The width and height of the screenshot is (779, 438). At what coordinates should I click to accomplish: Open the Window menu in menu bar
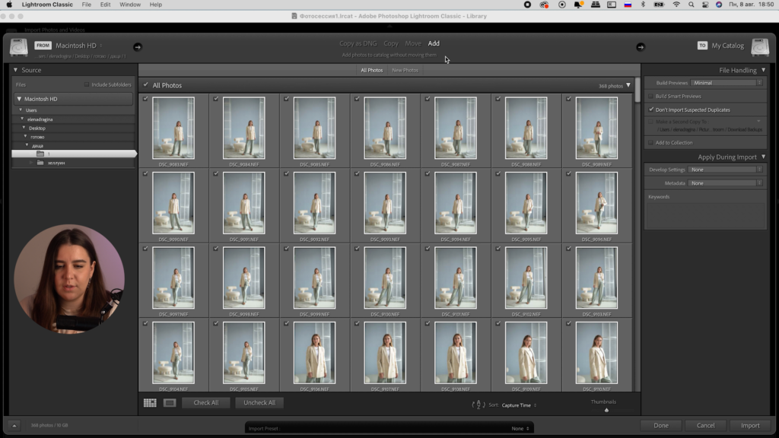point(130,5)
